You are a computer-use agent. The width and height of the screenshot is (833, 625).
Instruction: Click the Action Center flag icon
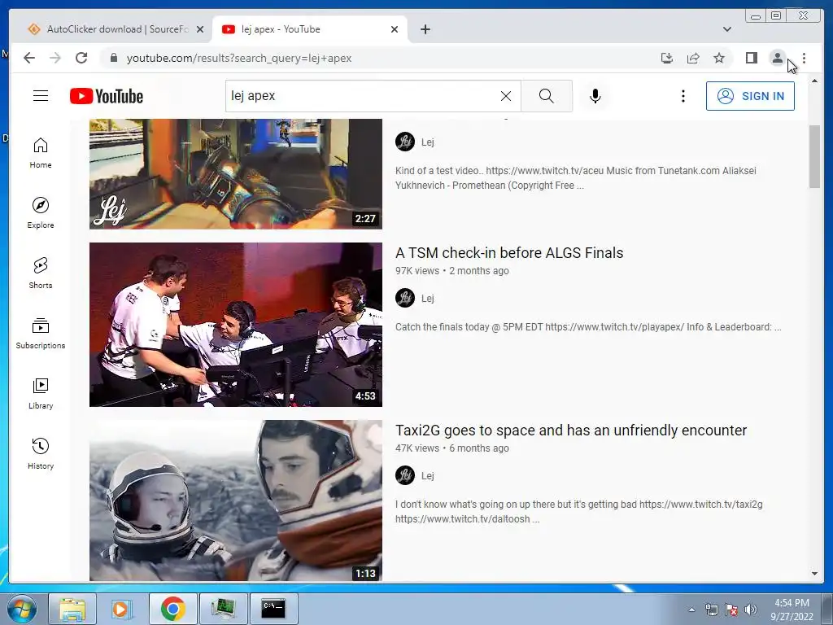(x=731, y=610)
